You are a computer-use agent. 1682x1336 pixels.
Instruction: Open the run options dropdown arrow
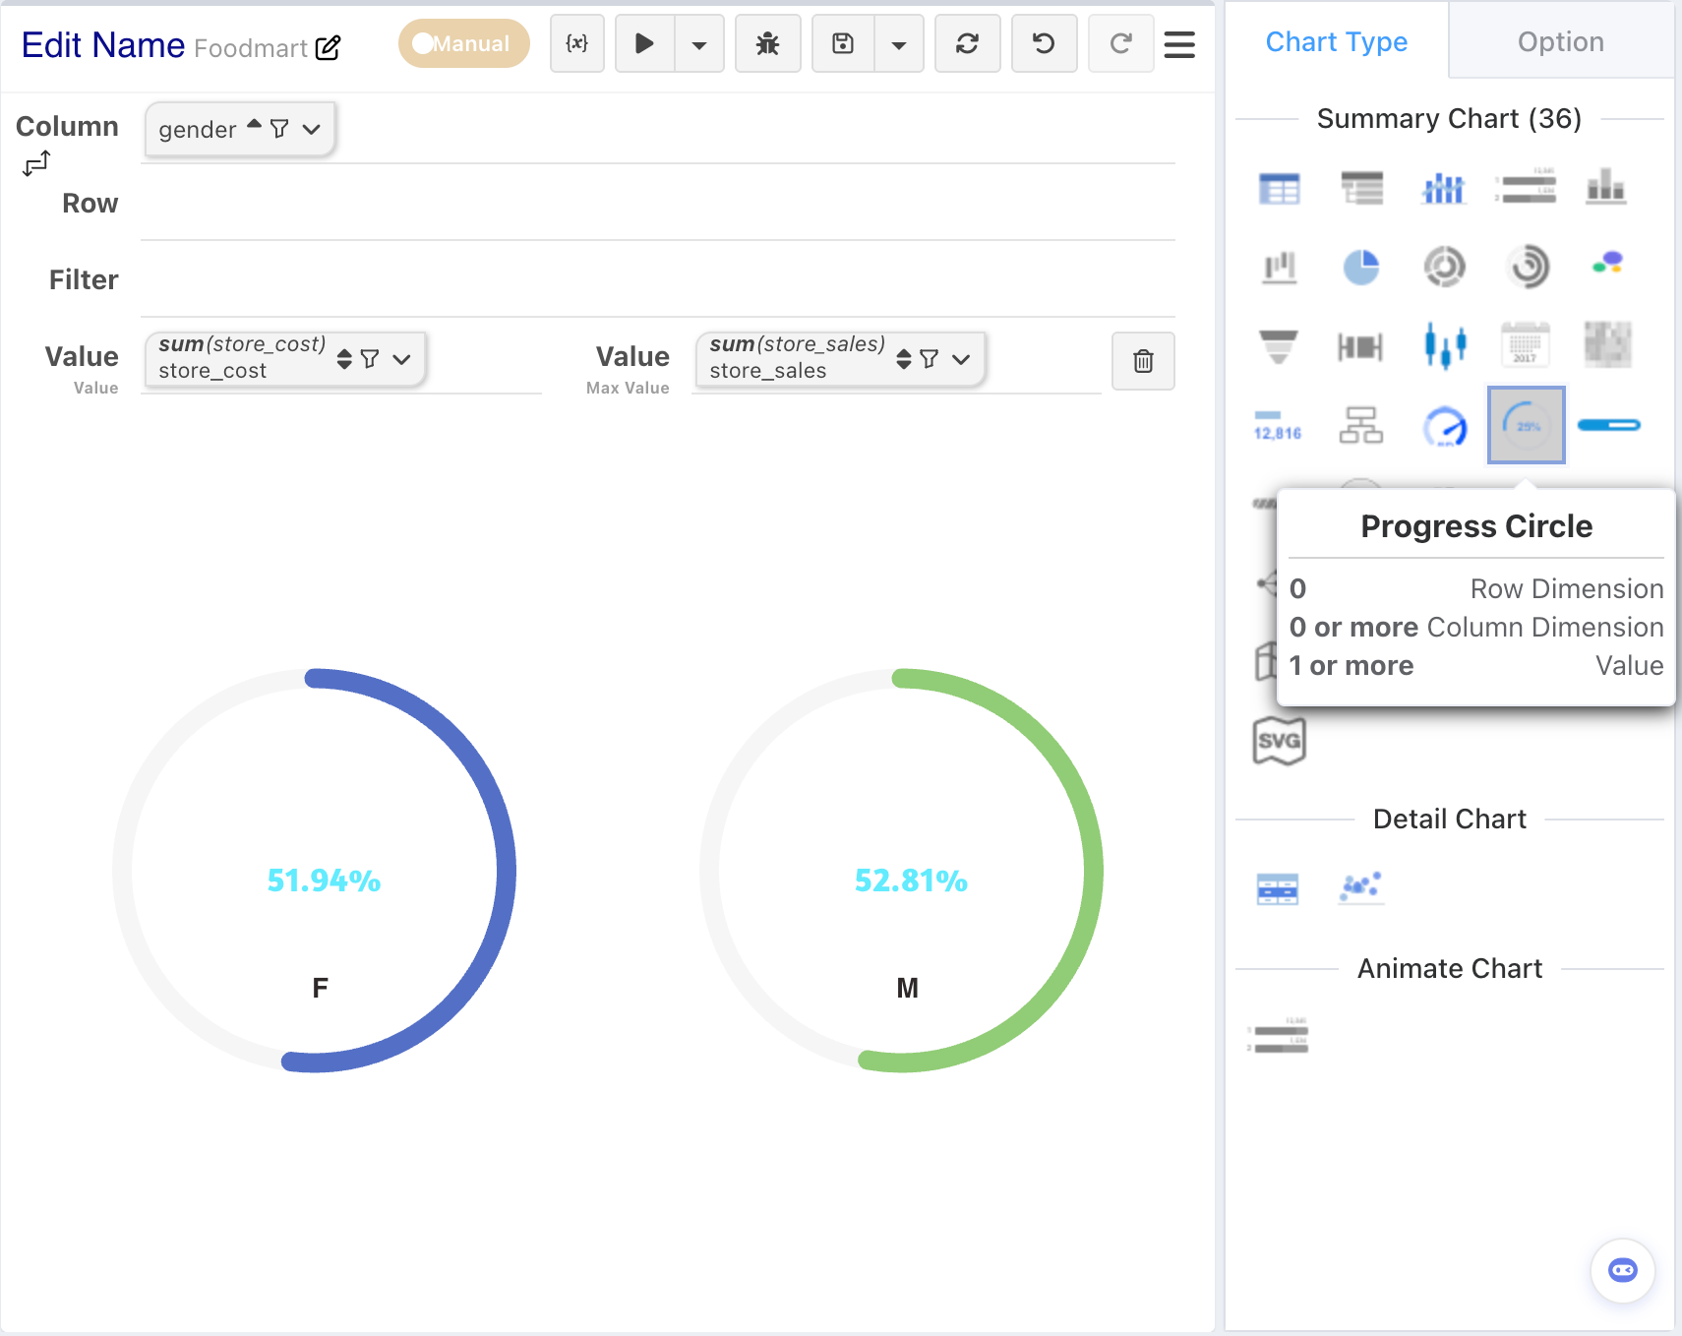coord(699,44)
